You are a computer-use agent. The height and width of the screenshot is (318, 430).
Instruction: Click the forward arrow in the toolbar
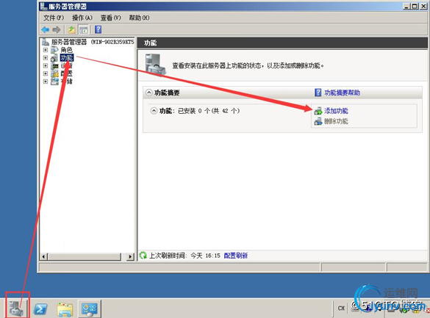click(56, 29)
